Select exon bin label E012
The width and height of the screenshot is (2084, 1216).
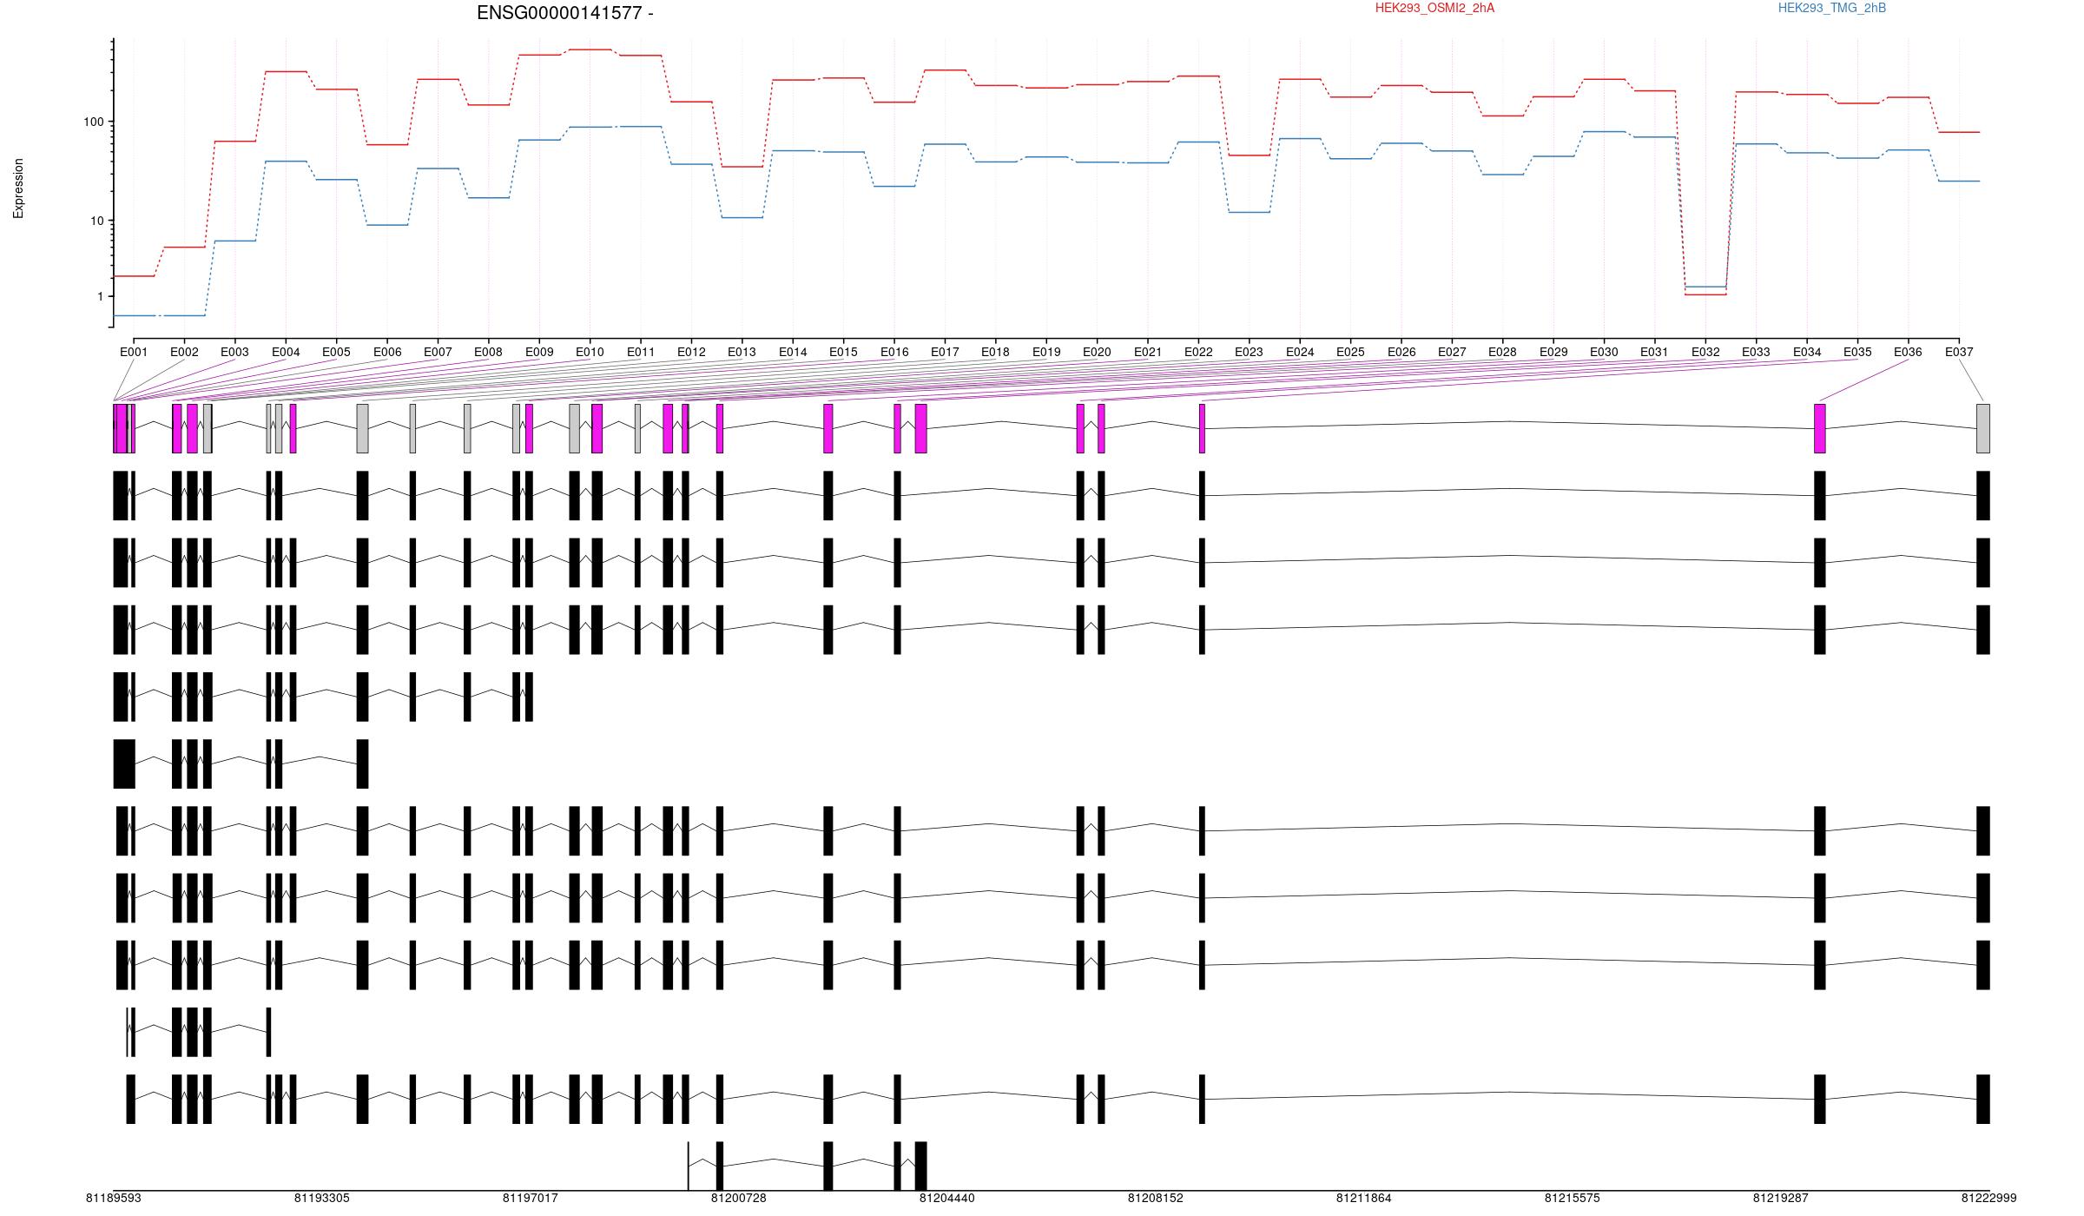tap(691, 352)
